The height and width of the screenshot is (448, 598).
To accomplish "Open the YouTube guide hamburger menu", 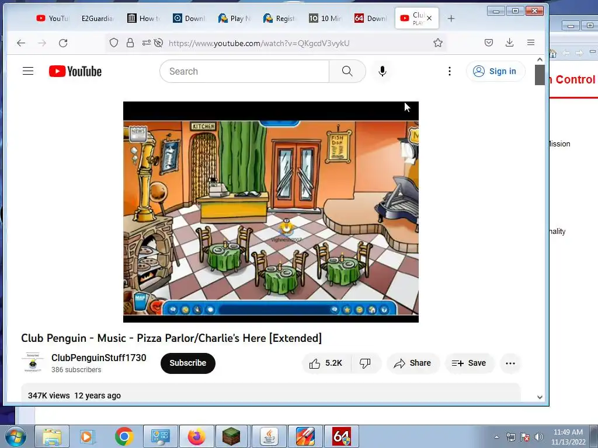I will coord(28,71).
